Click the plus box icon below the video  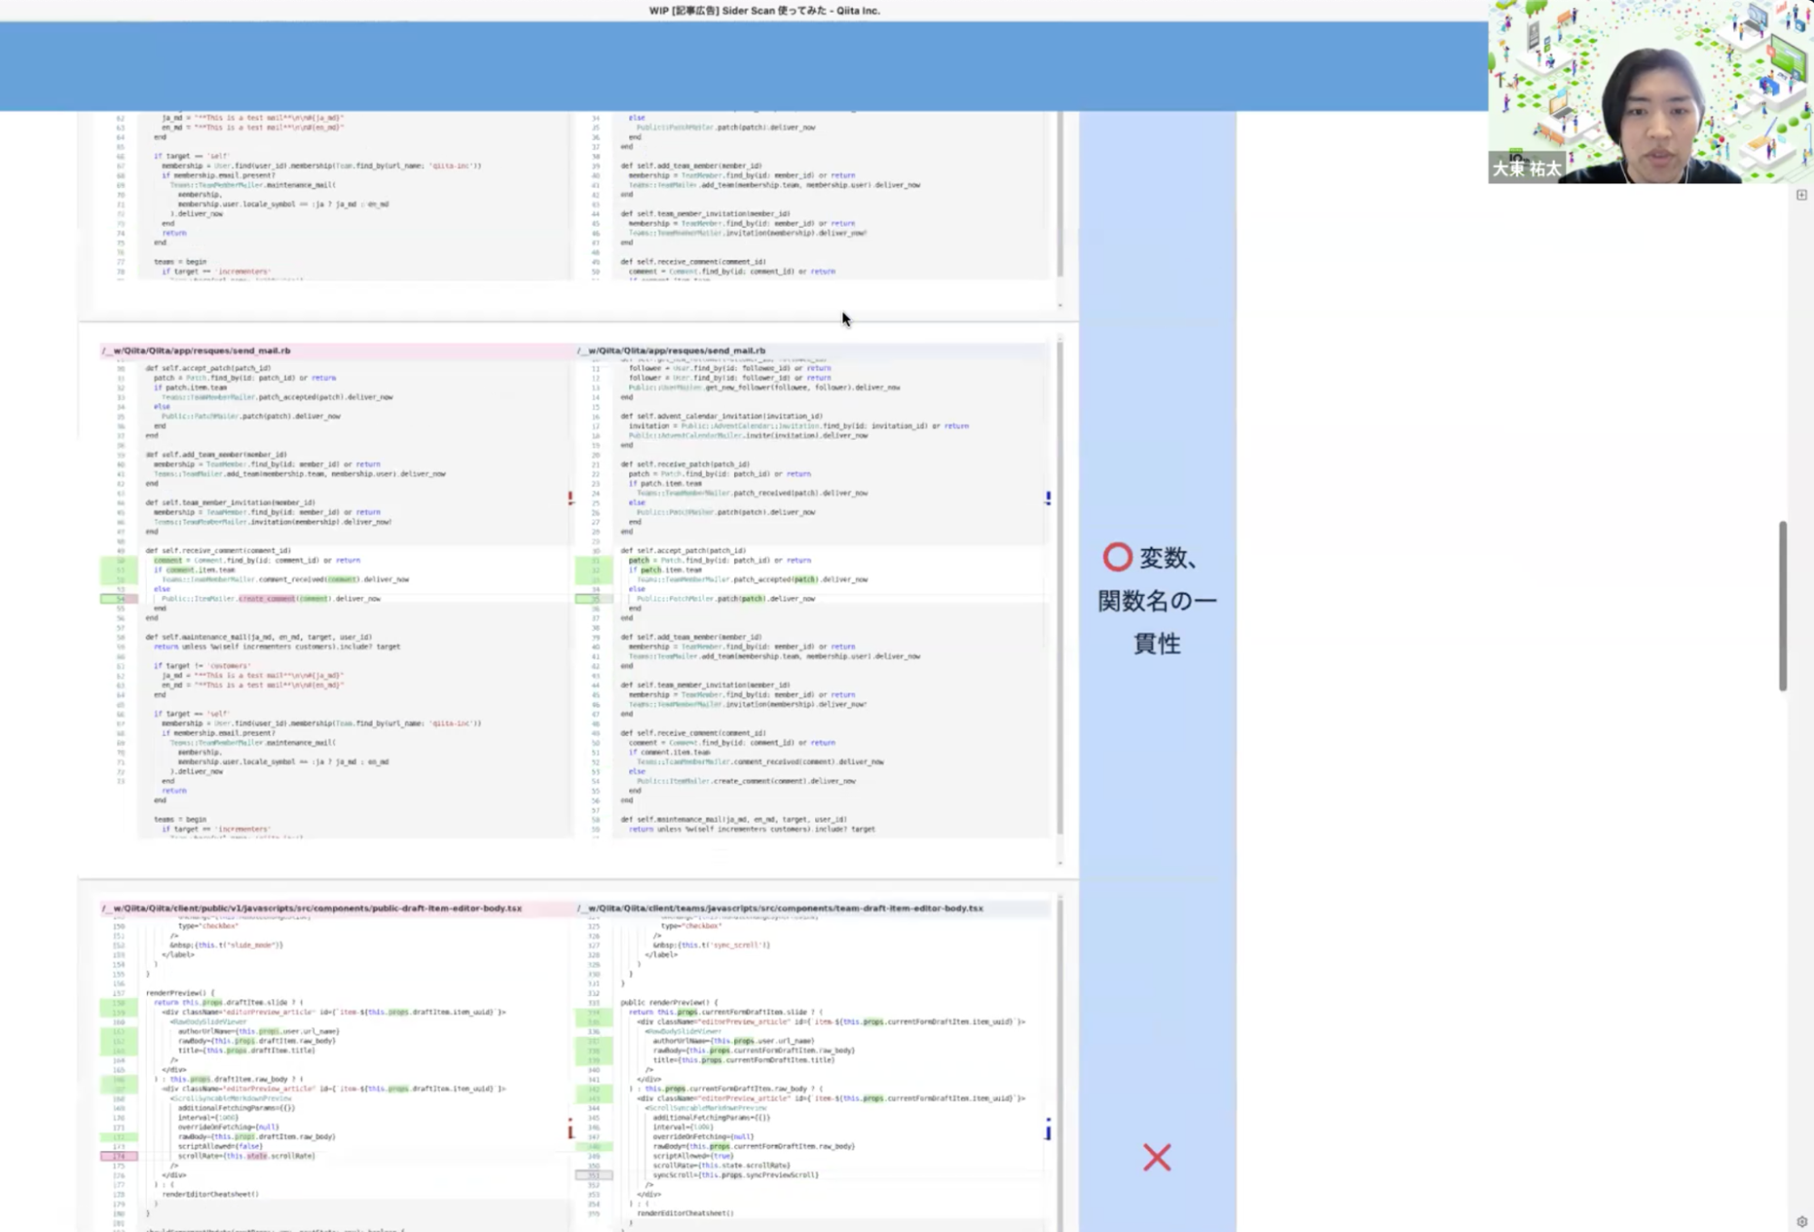click(x=1801, y=195)
